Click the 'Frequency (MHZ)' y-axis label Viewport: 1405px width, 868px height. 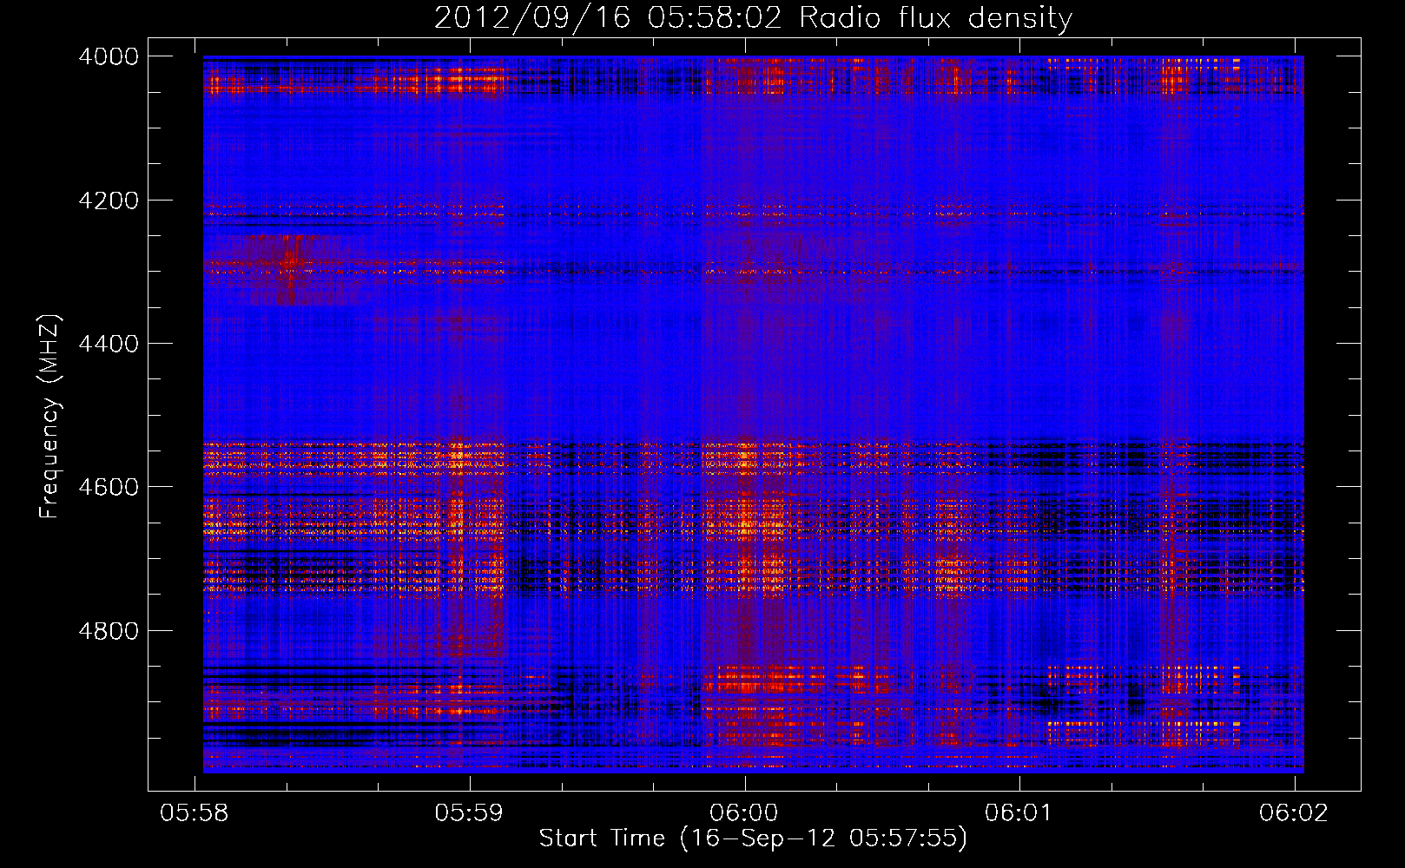[x=49, y=417]
